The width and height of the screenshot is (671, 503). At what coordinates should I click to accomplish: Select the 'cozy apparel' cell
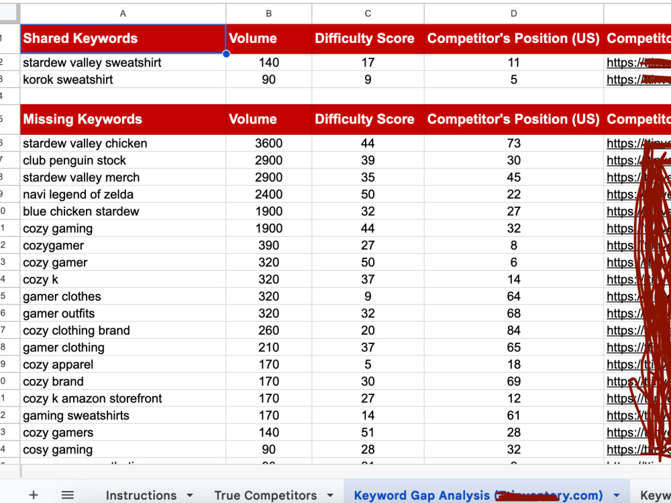(x=123, y=364)
